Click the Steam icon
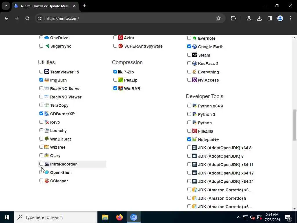 pyautogui.click(x=195, y=55)
